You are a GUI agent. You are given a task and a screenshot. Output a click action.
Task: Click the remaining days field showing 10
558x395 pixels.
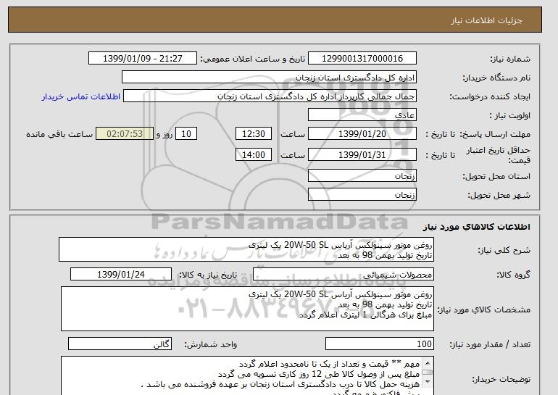point(186,134)
